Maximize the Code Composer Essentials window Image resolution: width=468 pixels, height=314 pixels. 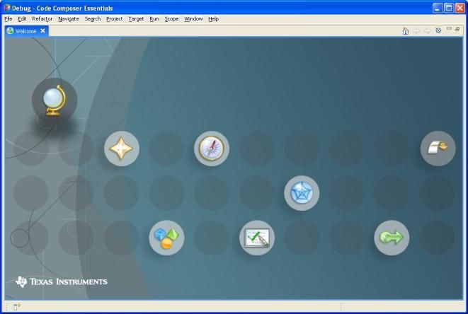click(x=449, y=8)
